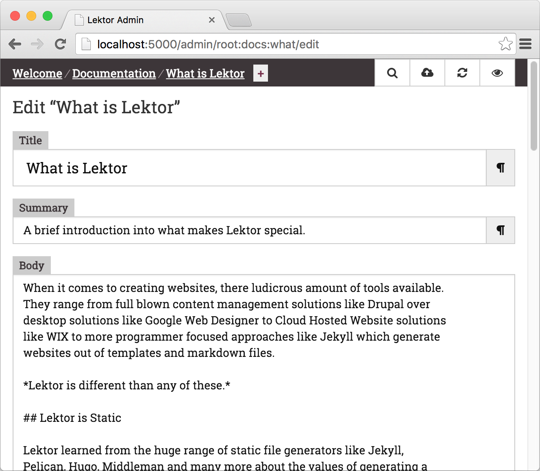Go back using the browser back arrow
Screen dimensions: 540x471
15,44
